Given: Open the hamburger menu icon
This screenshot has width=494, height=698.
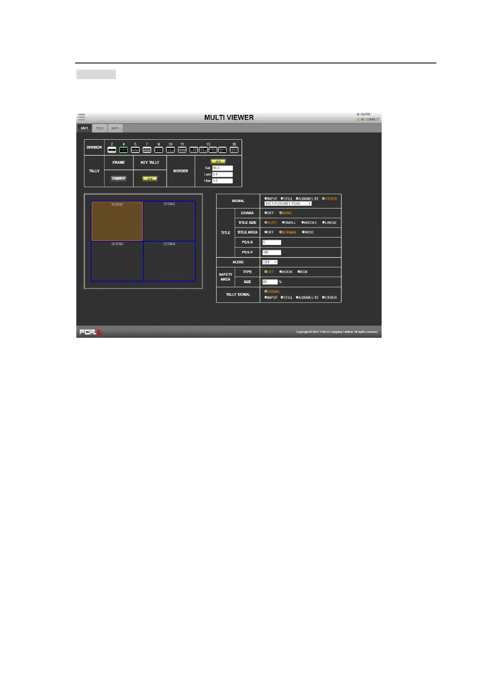Looking at the screenshot, I should click(x=82, y=117).
